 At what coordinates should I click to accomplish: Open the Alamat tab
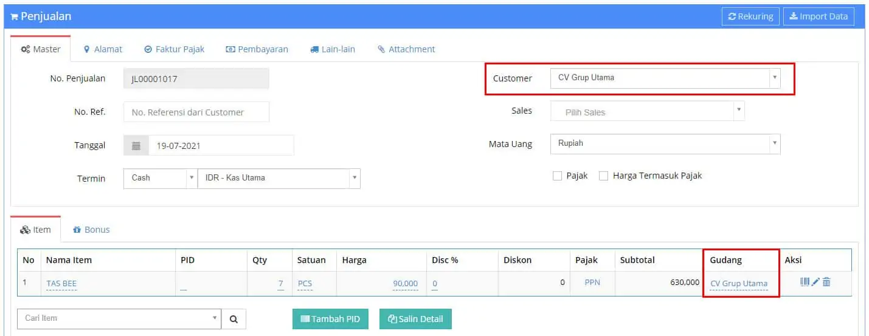(x=103, y=49)
